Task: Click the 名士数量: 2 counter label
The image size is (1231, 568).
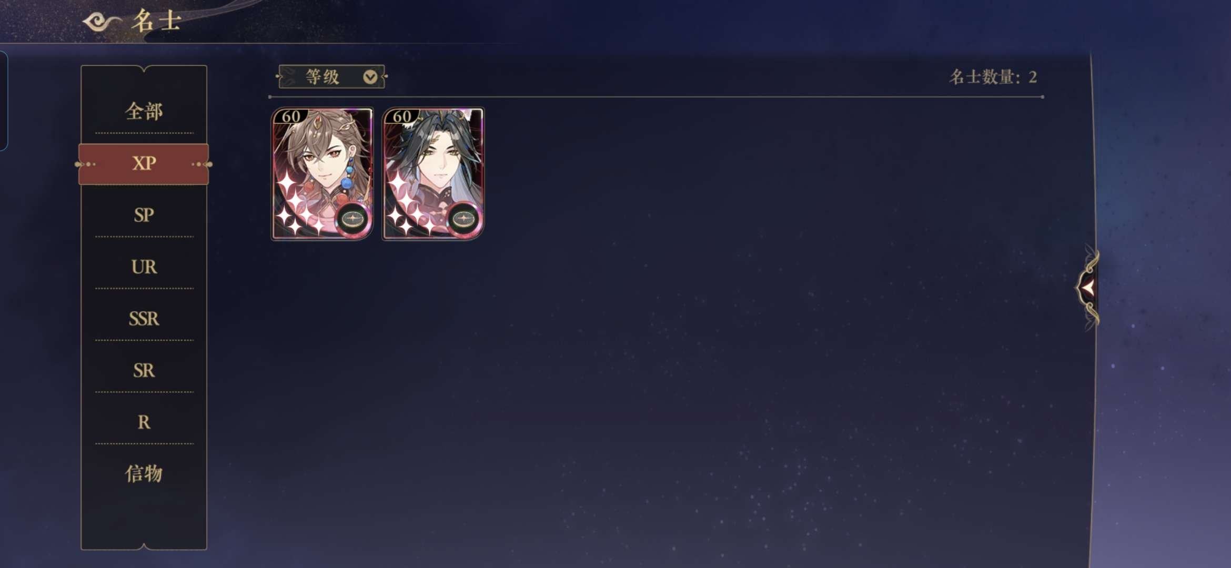Action: point(993,77)
